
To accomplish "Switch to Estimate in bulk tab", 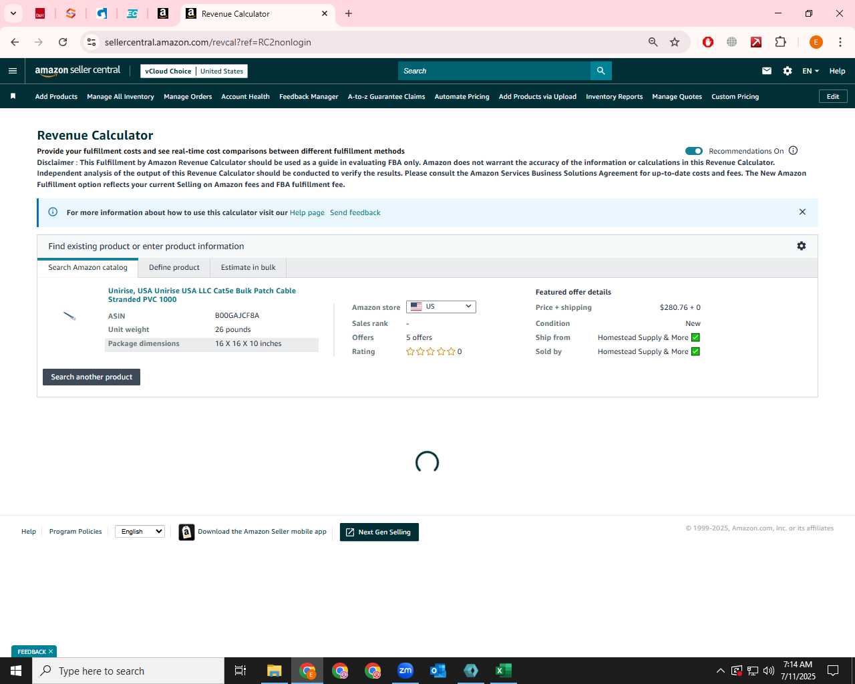I will (248, 267).
